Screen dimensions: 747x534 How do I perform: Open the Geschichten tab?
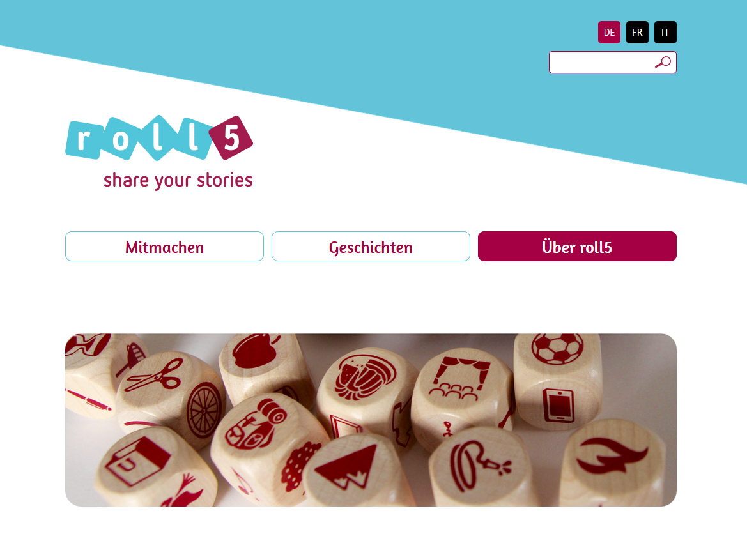point(371,247)
